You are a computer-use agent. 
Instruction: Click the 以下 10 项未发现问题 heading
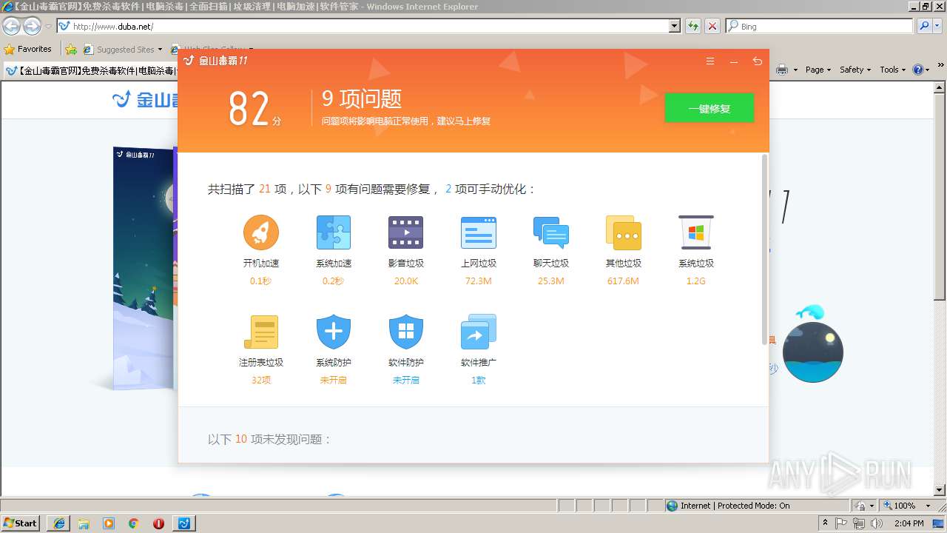[x=269, y=440]
